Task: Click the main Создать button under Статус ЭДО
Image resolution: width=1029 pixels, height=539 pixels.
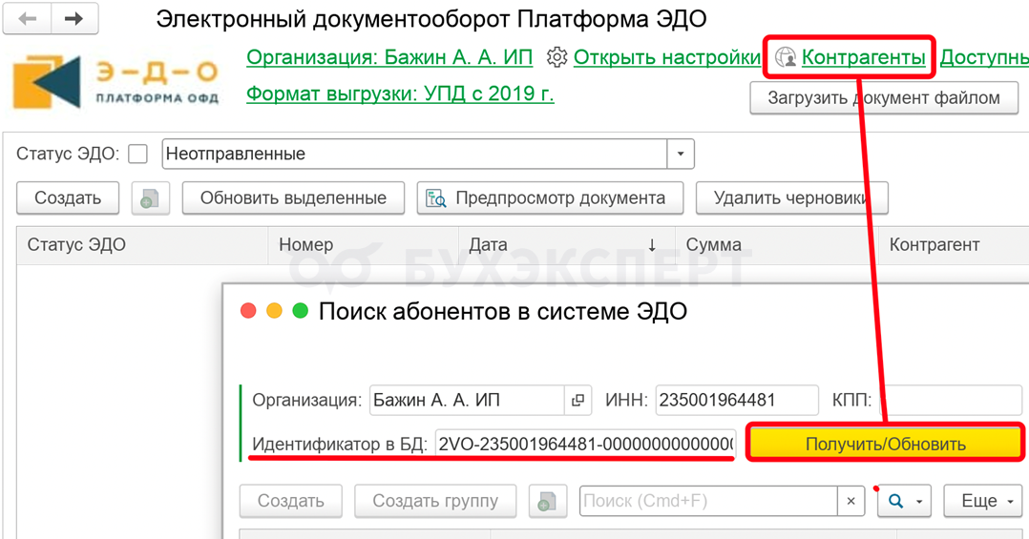Action: (68, 198)
